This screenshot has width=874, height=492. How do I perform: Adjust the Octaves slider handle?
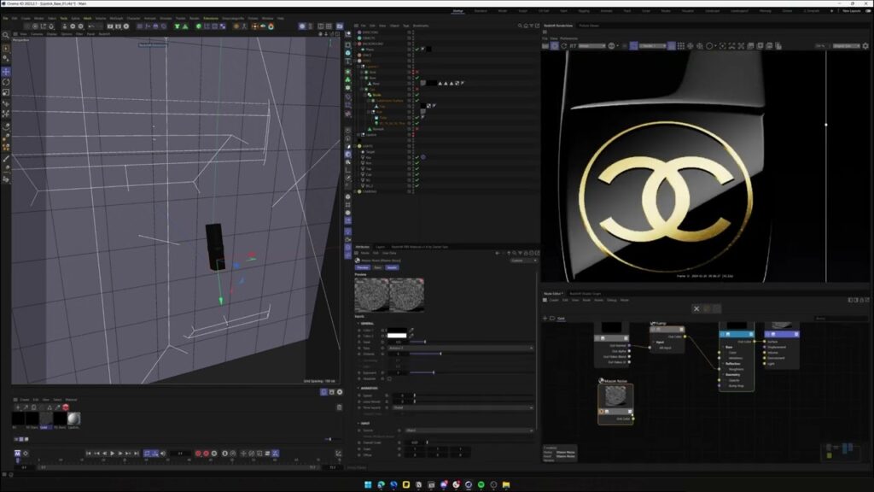(440, 354)
